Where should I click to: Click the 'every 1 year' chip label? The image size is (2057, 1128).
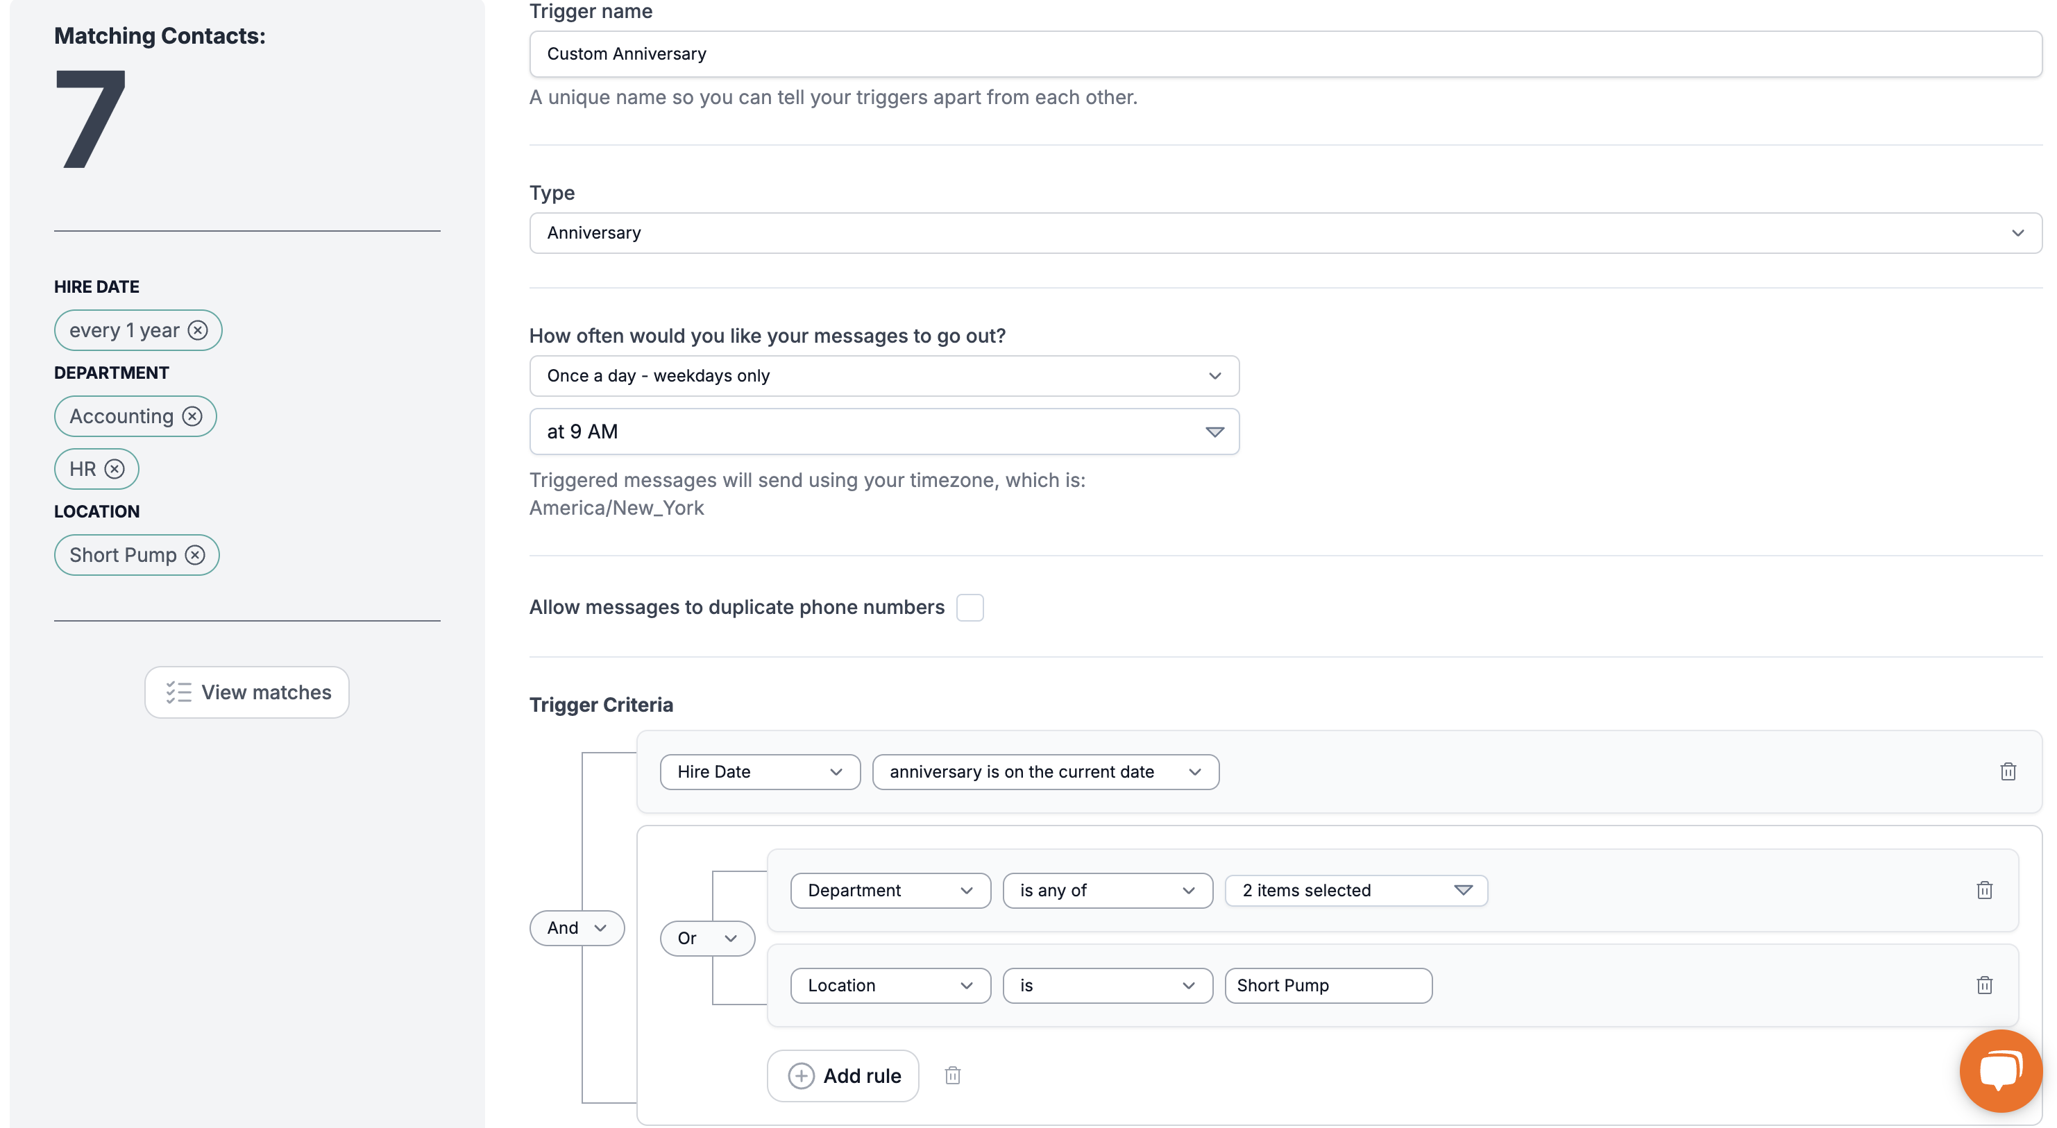coord(124,330)
